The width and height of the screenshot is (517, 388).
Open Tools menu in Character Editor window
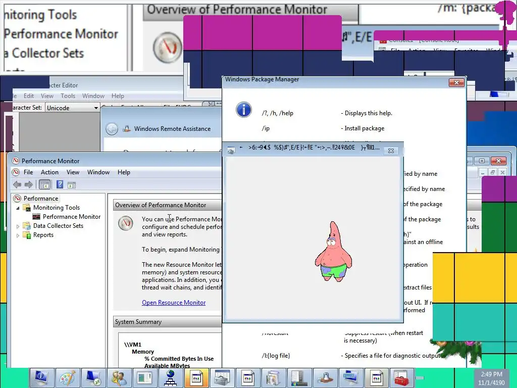(68, 95)
